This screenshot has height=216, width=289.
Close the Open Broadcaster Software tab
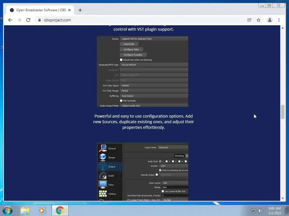69,10
